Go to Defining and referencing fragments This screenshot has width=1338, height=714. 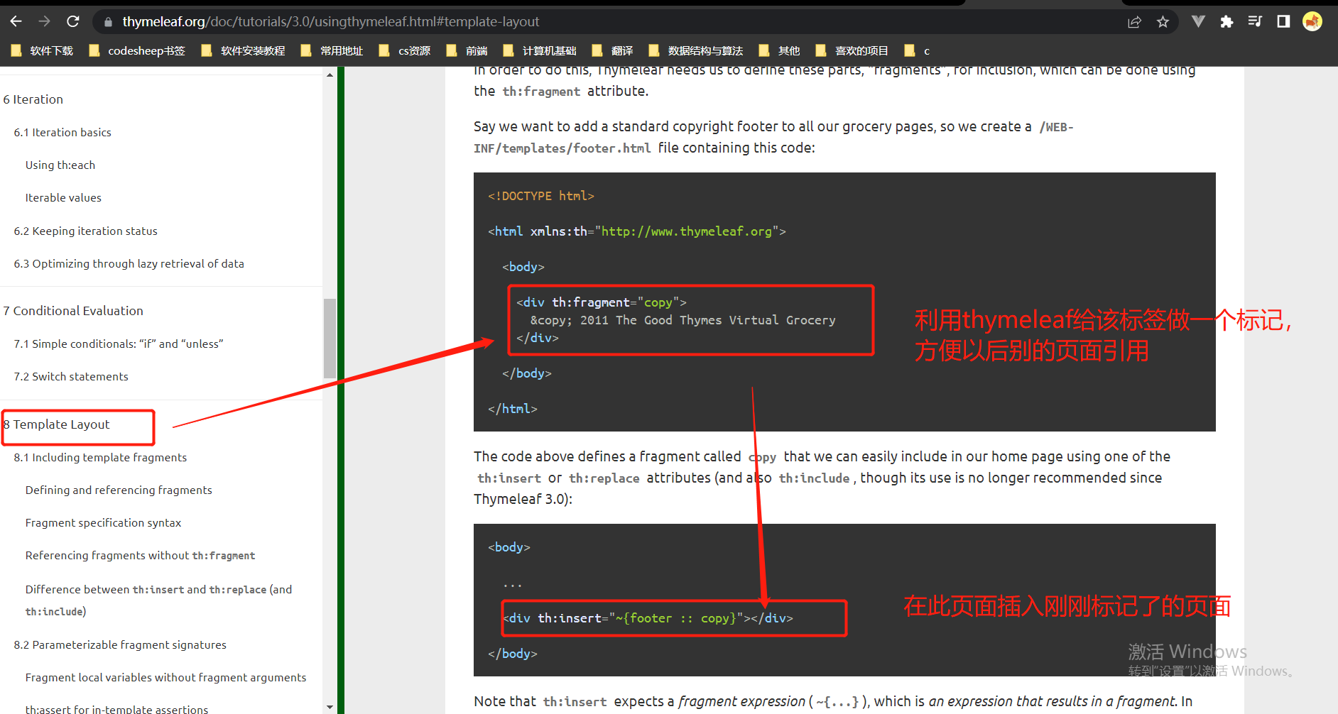coord(119,490)
